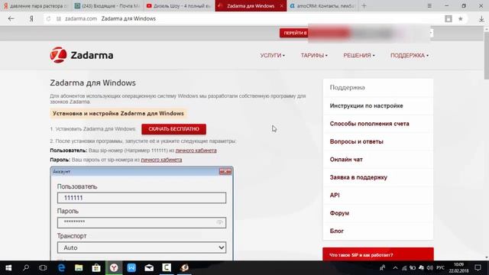Expand the ПОДДЕРЖКА menu

coord(410,56)
